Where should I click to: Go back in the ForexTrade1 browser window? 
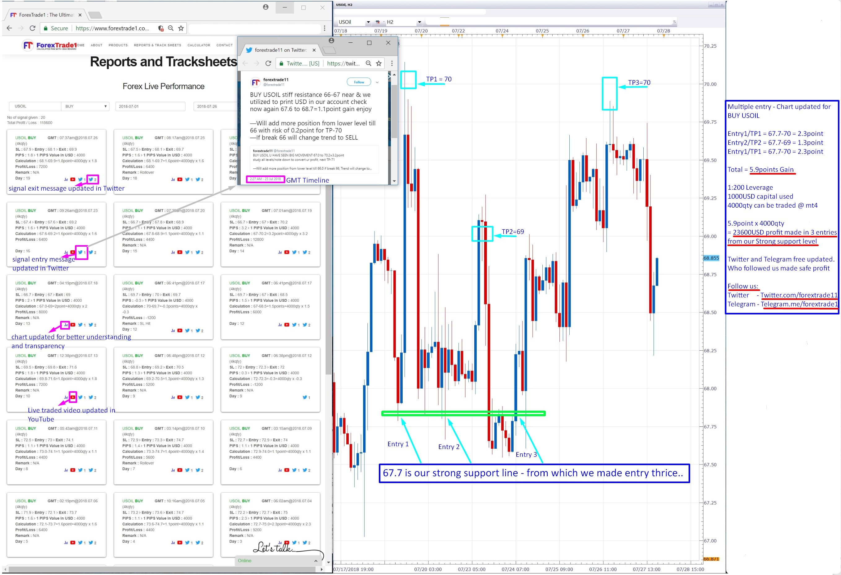(9, 28)
